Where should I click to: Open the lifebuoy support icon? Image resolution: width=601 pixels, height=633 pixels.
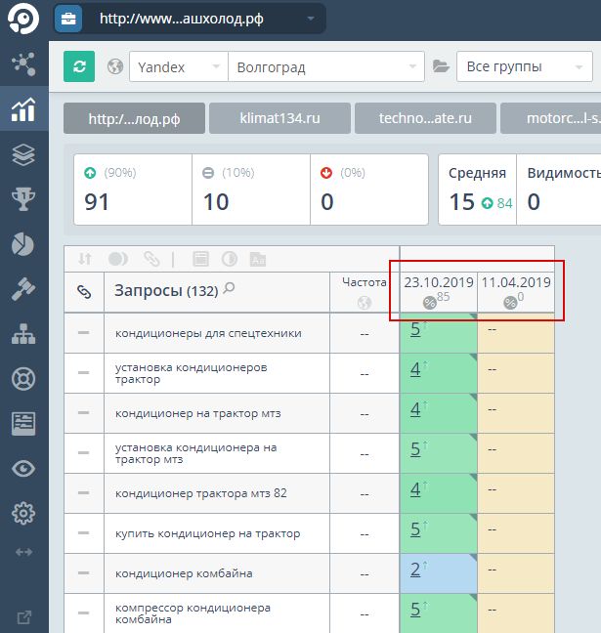(x=23, y=379)
